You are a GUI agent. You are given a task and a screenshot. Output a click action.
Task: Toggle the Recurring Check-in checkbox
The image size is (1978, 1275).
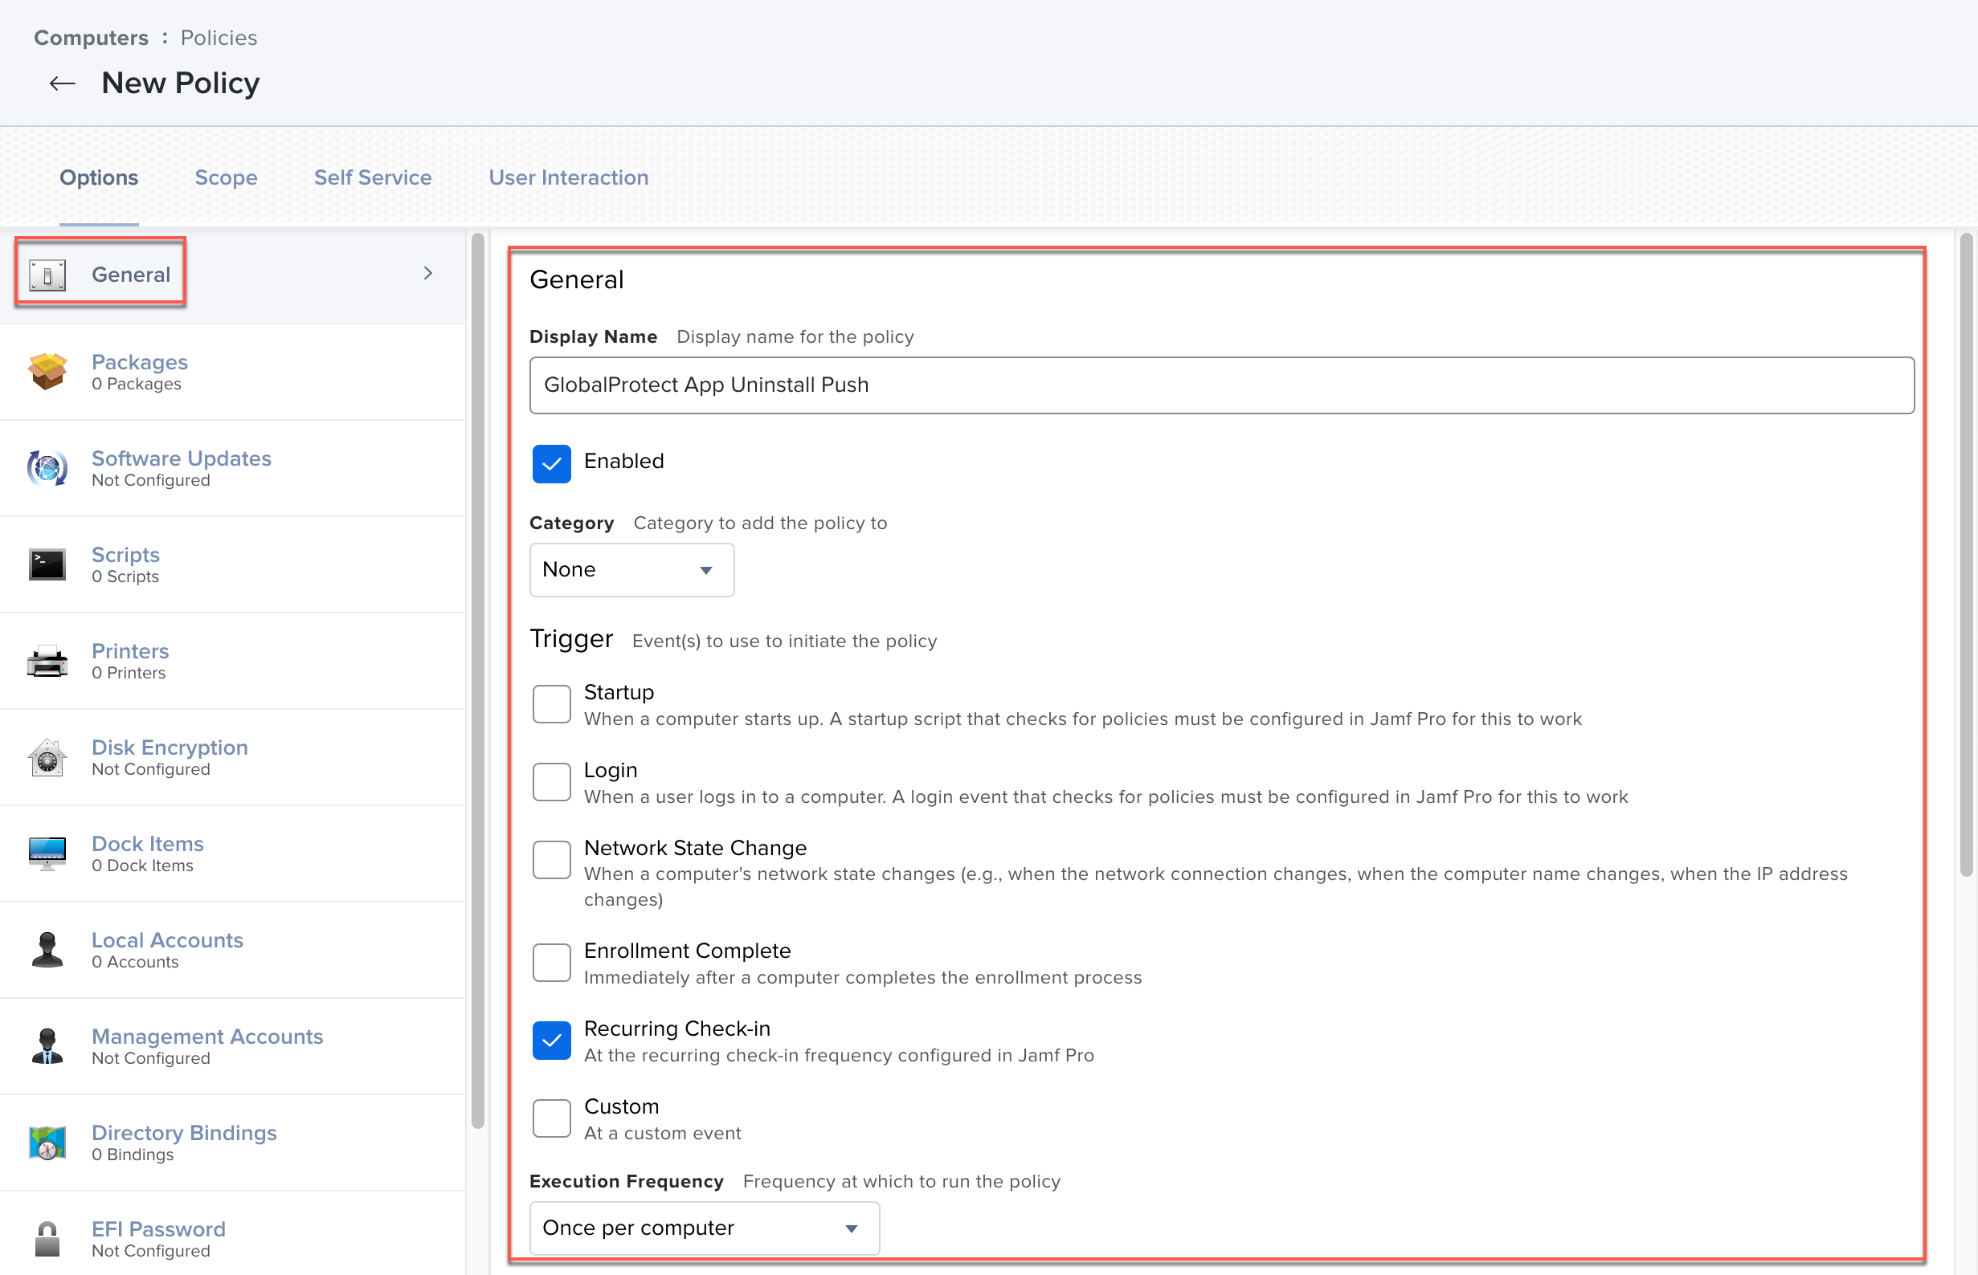[x=552, y=1041]
